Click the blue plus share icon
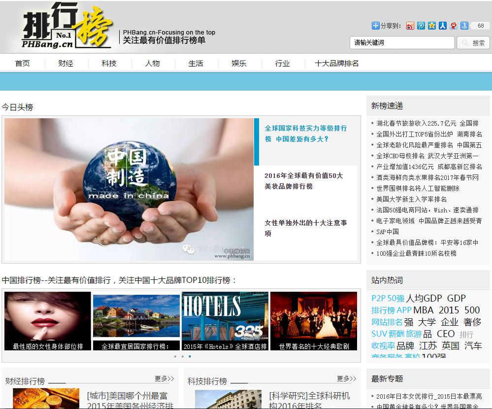Screen dimensions: 492x409 [375, 26]
